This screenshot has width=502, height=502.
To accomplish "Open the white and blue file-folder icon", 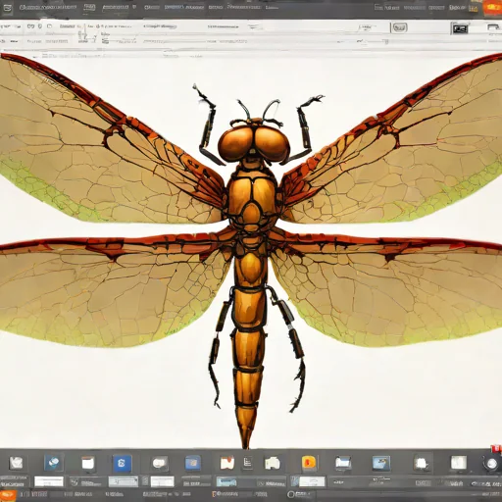I will [343, 463].
